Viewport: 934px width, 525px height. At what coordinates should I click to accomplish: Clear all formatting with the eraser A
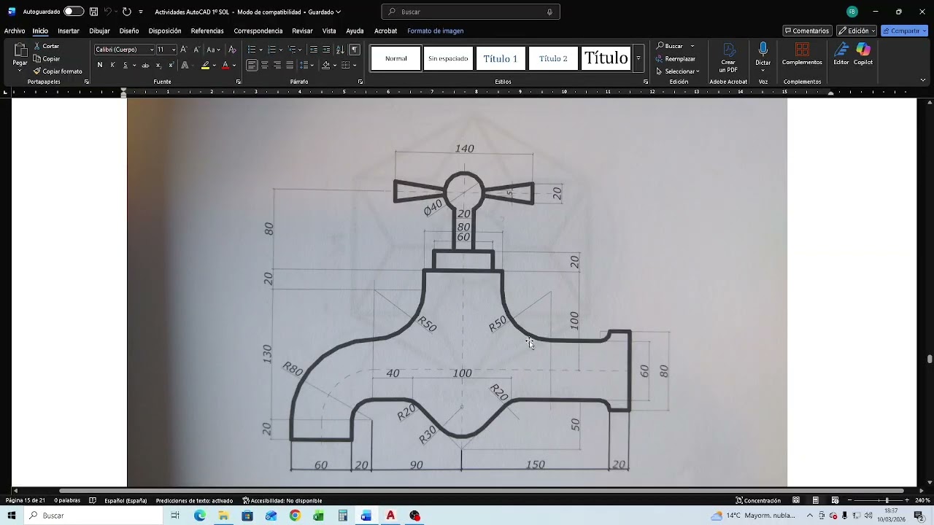pos(232,50)
